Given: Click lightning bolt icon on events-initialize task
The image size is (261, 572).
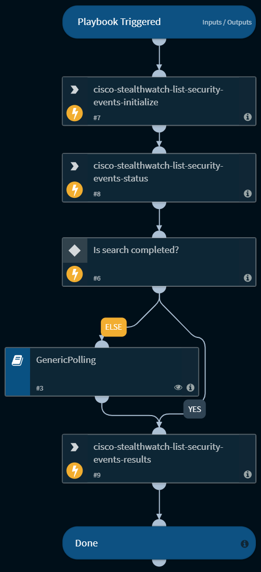Looking at the screenshot, I should coord(74,114).
